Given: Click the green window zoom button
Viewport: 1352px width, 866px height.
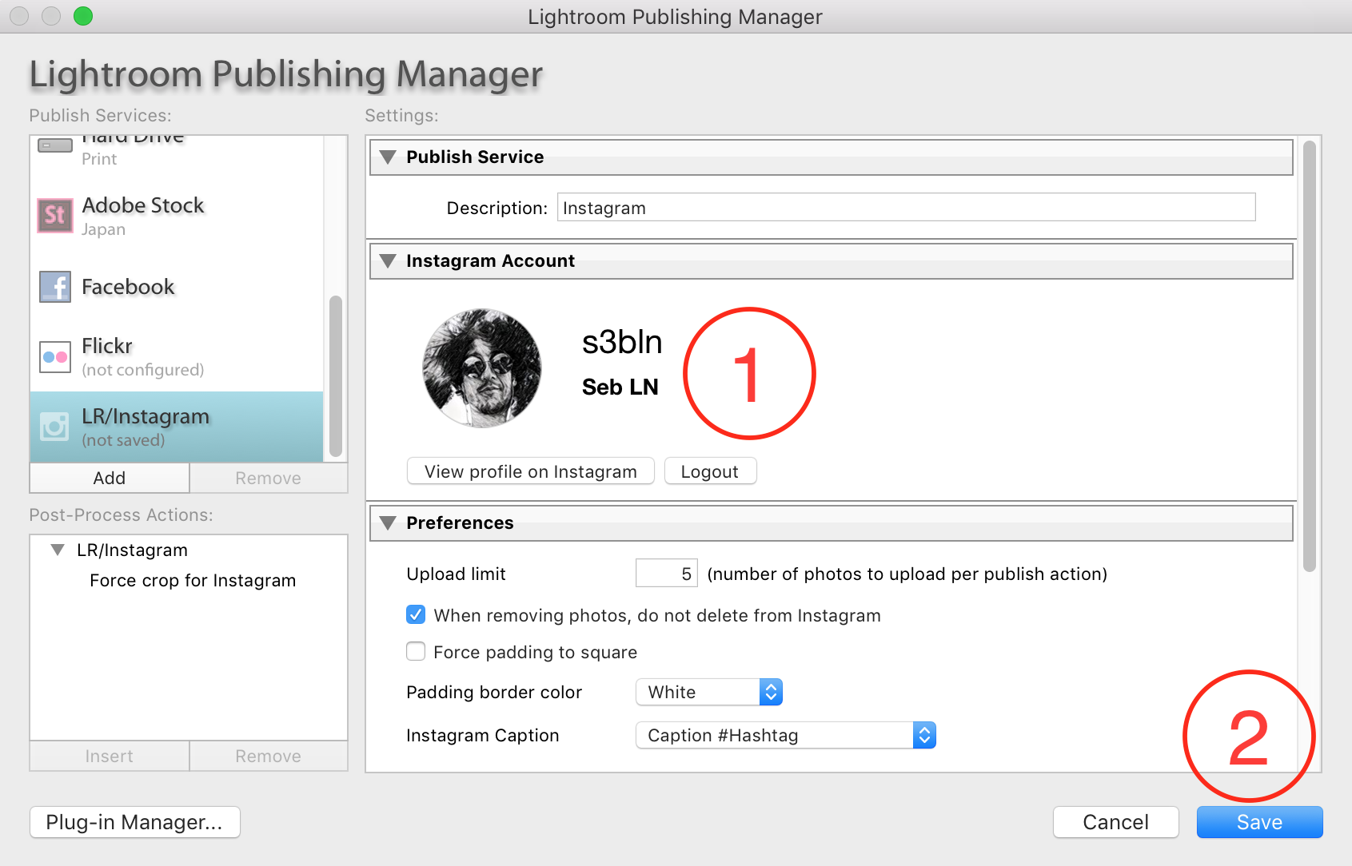Looking at the screenshot, I should click(83, 16).
